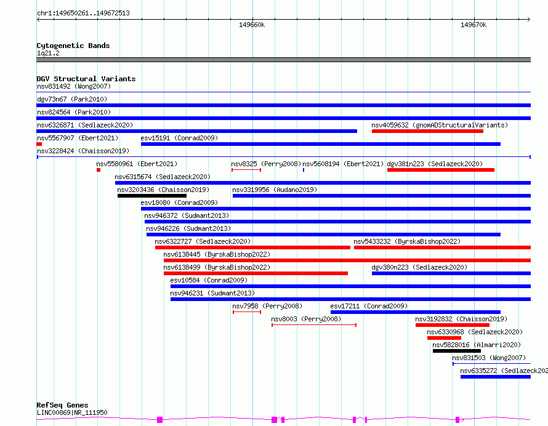Select red bar of nsv4059632 gnomAD variant

coord(427,131)
